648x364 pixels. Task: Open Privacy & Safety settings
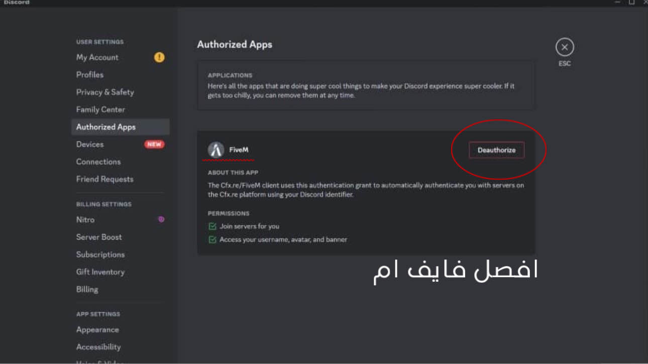105,92
